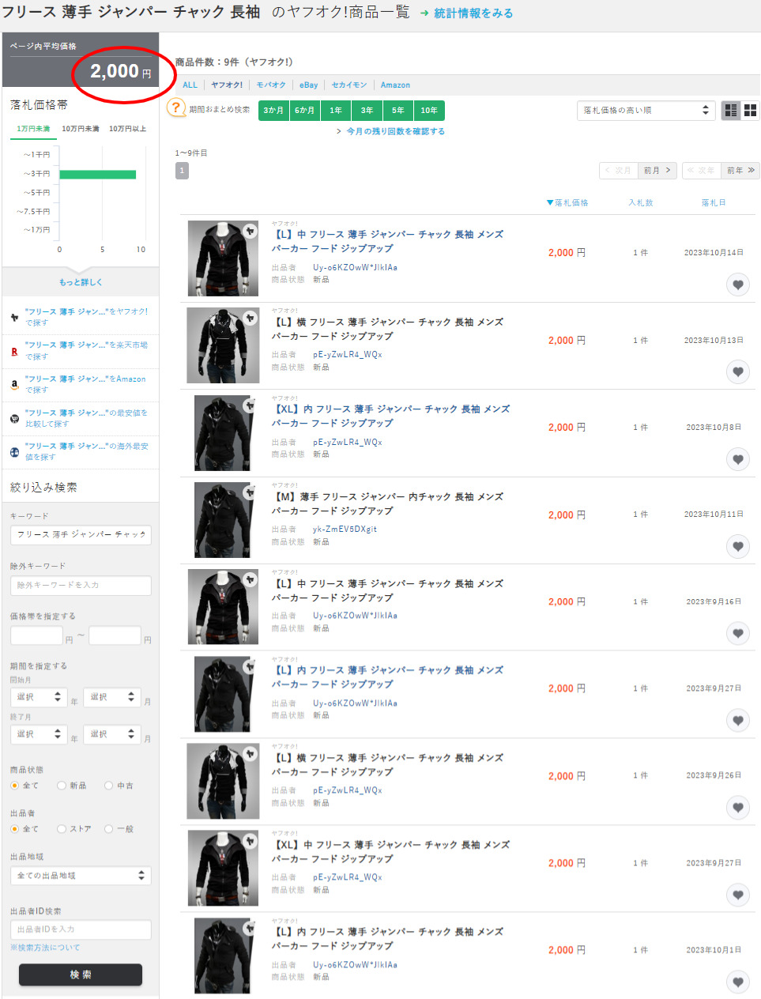Open the 全ての出品地域 dropdown
761x999 pixels.
click(x=81, y=876)
